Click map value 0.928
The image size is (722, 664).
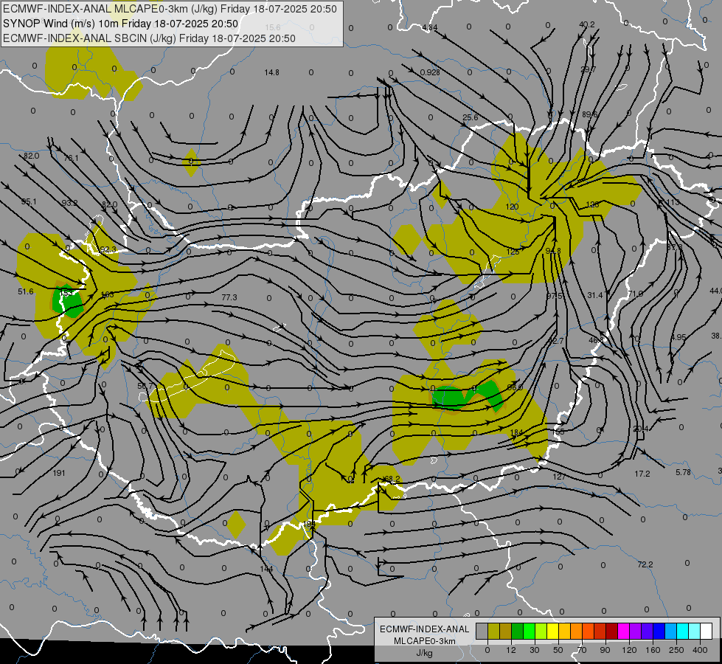[430, 72]
